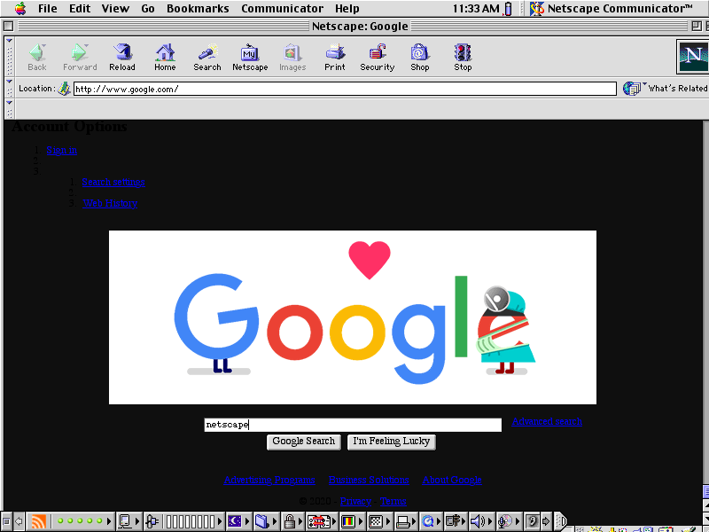Open the Security info button
This screenshot has width=709, height=532.
coord(378,58)
